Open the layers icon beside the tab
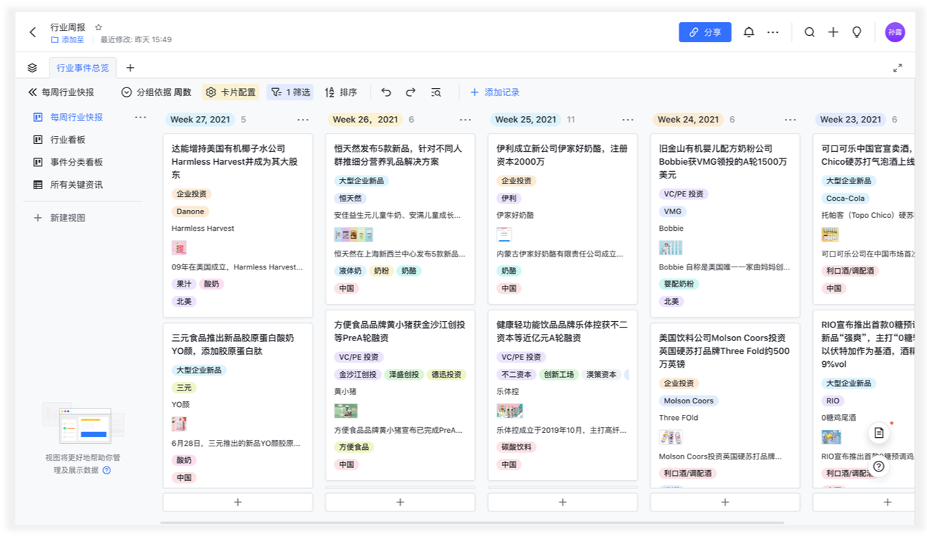This screenshot has height=536, width=927. click(32, 68)
